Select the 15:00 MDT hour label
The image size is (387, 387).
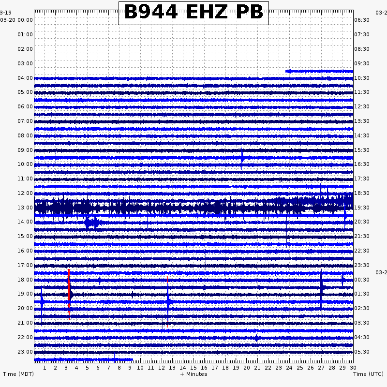coord(25,236)
